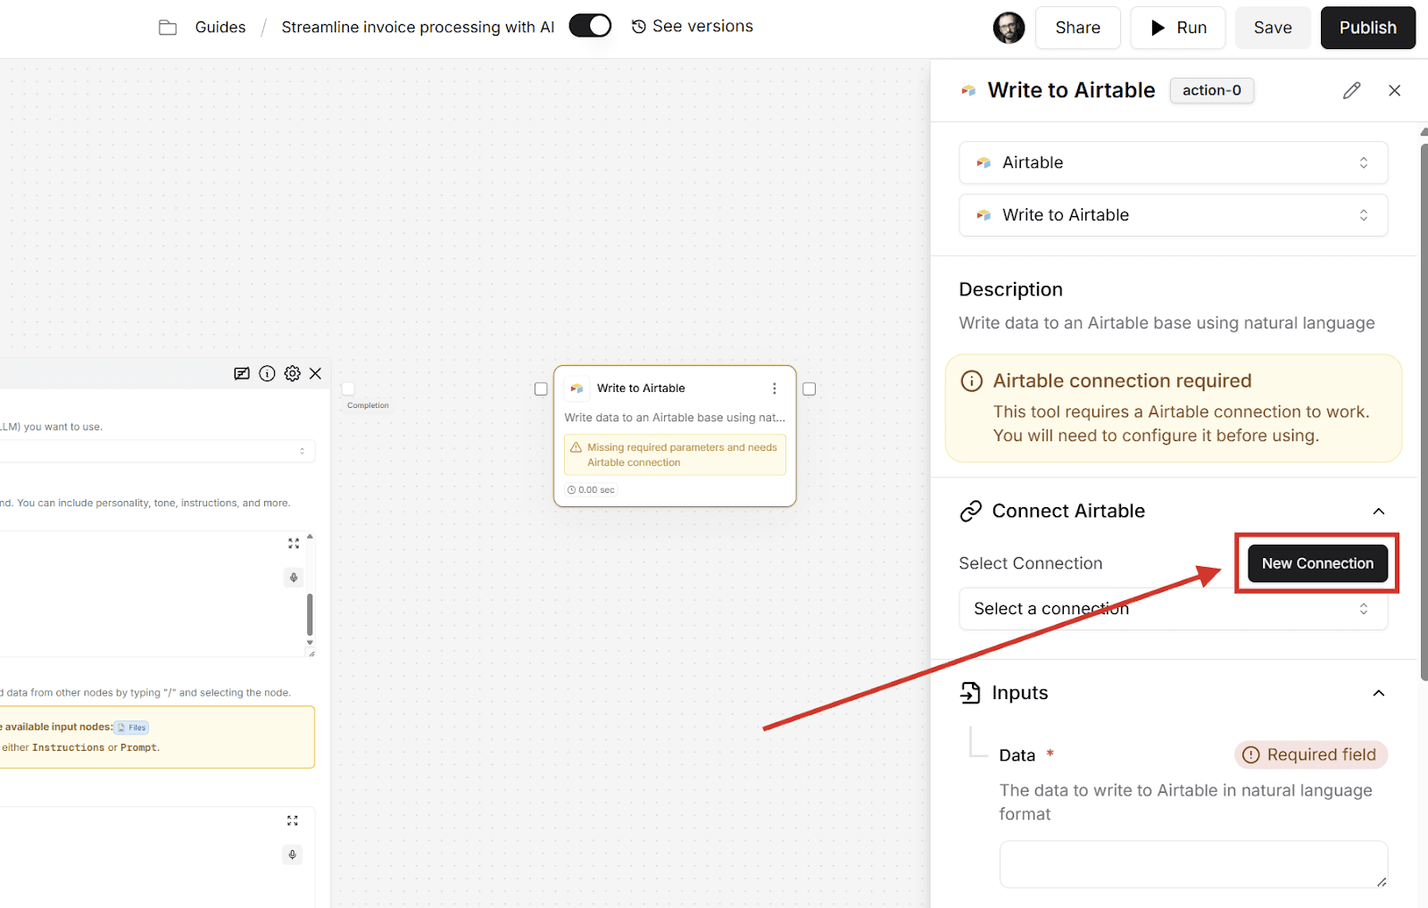The width and height of the screenshot is (1428, 908).
Task: Click the Write to Airtable panel heading
Action: (x=1071, y=90)
